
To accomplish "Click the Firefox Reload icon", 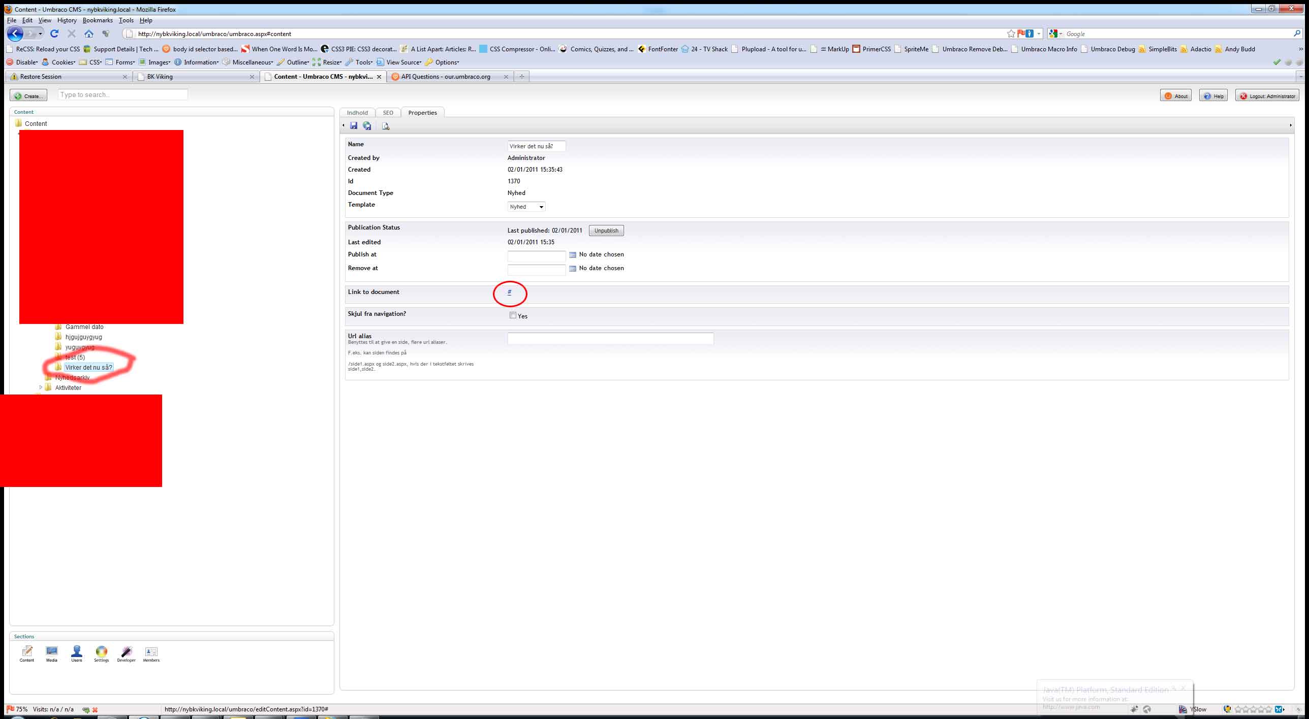I will click(x=54, y=34).
